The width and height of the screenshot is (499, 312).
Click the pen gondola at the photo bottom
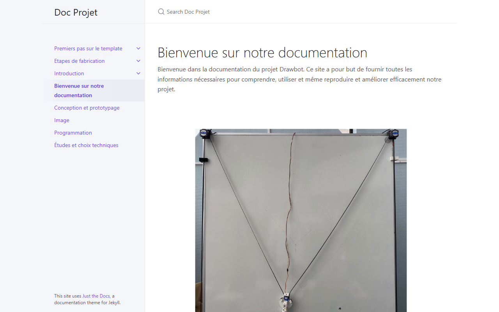click(286, 302)
